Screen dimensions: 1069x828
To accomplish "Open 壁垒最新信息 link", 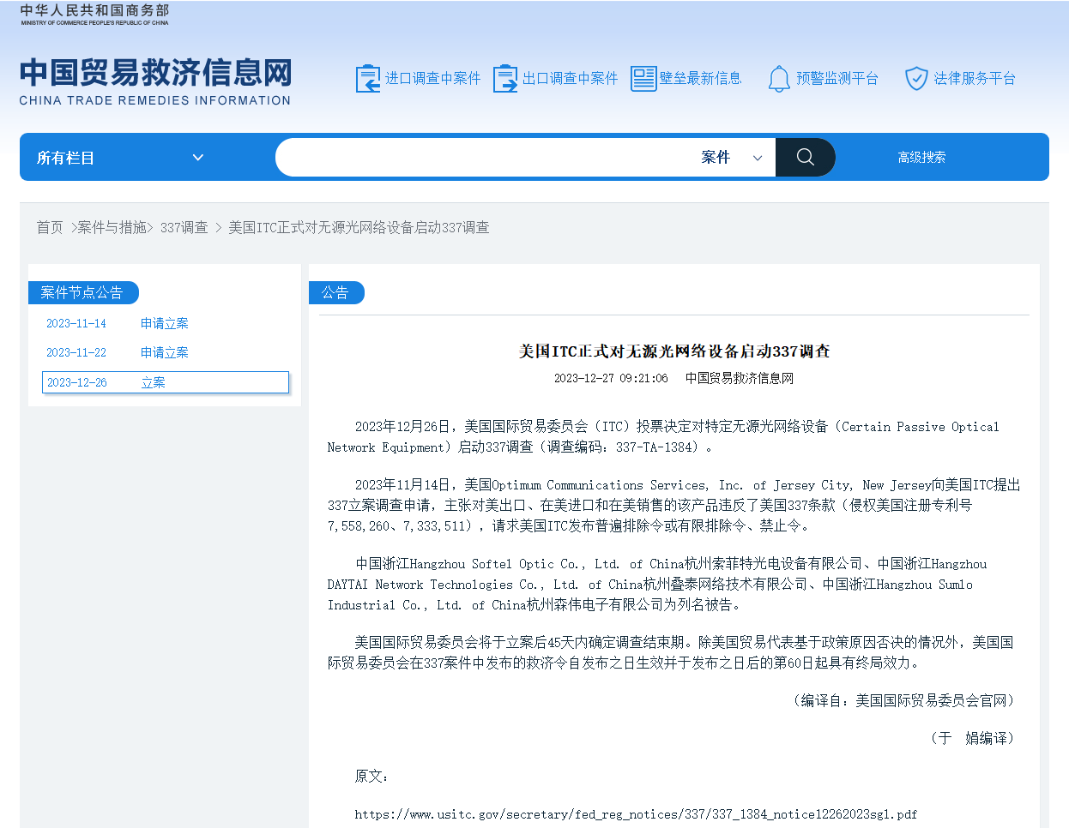I will pyautogui.click(x=700, y=78).
